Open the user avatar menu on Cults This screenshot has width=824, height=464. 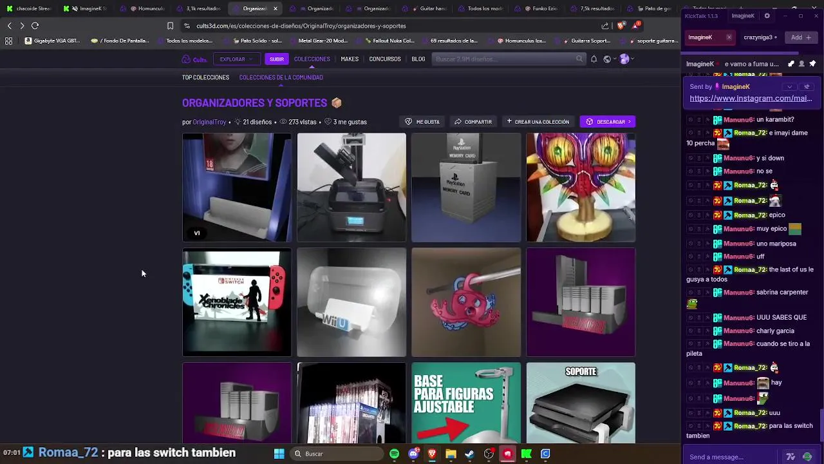point(624,59)
